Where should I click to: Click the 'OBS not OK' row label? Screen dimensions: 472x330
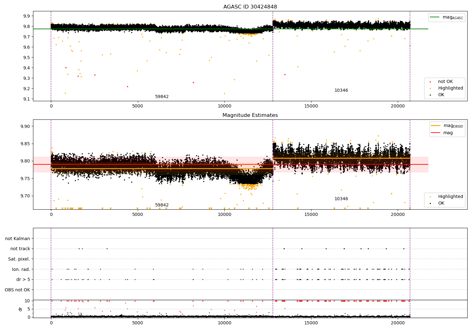(x=18, y=290)
